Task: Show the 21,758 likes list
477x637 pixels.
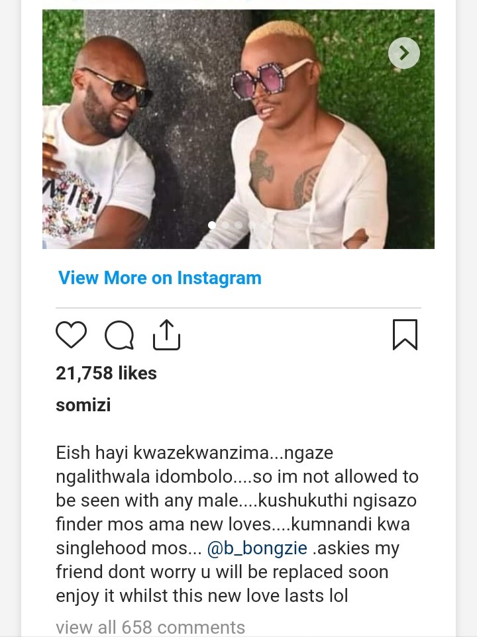Action: (106, 373)
